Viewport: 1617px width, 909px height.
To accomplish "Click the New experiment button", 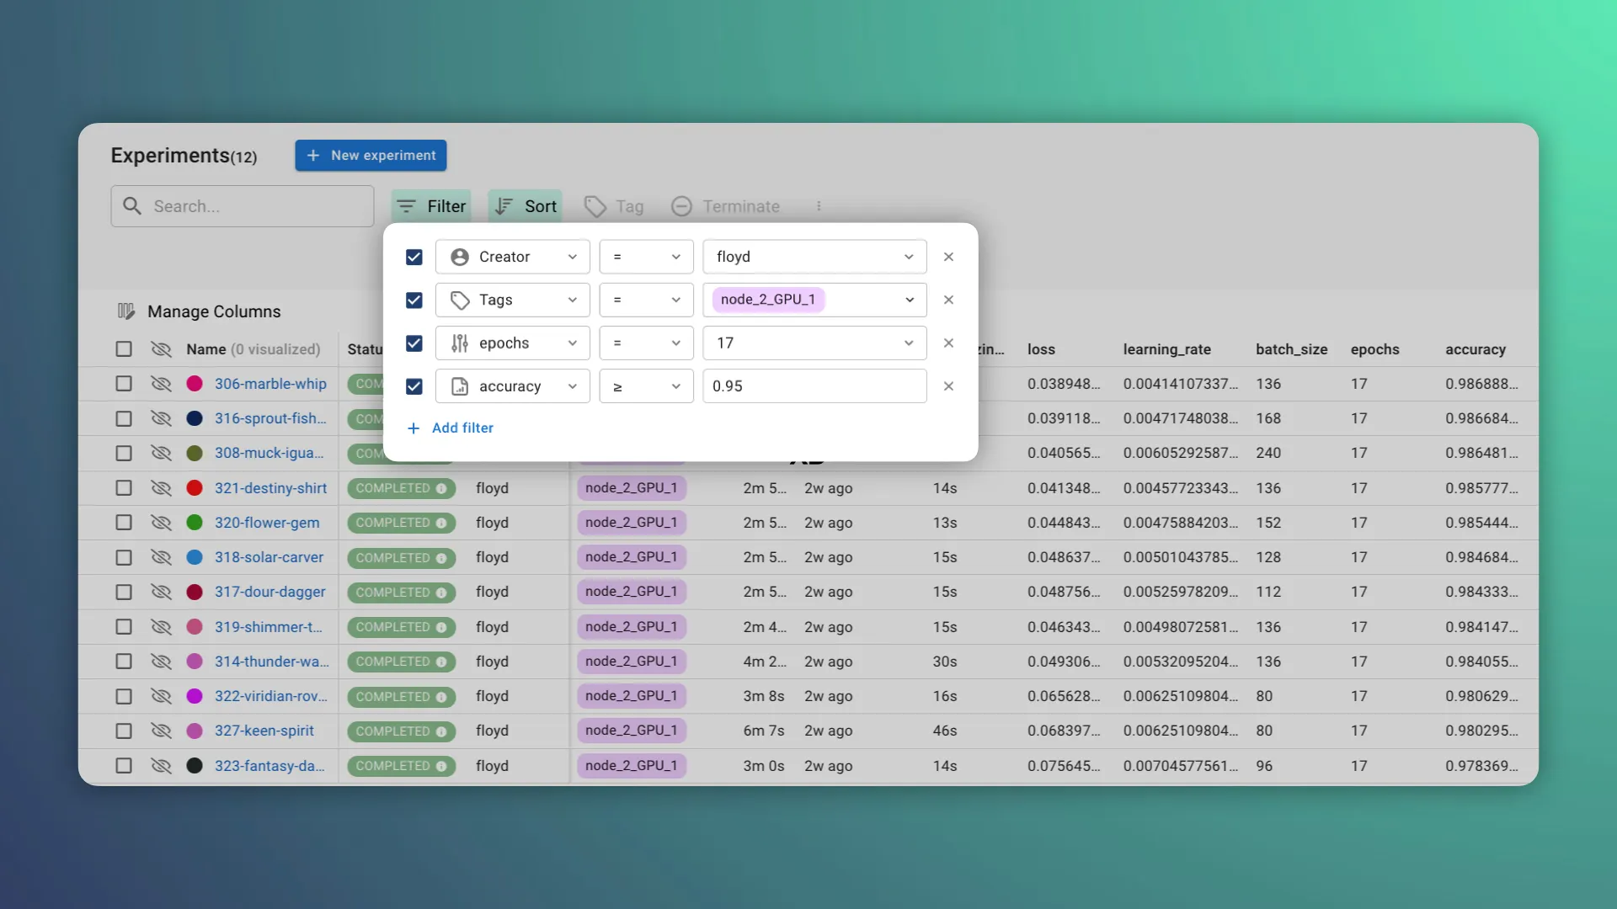I will pyautogui.click(x=371, y=156).
